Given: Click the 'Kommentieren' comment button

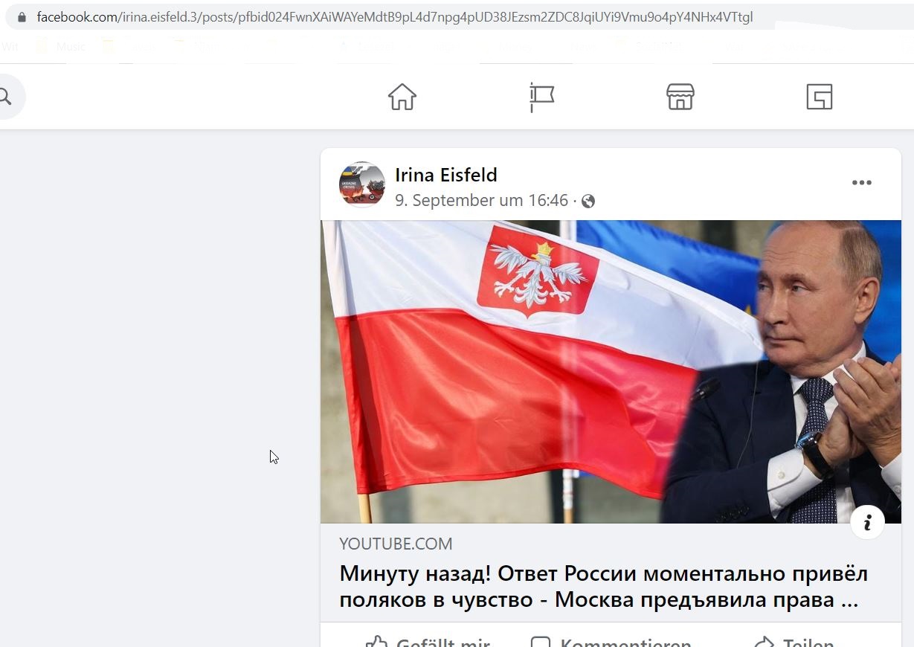Looking at the screenshot, I should click(x=611, y=641).
